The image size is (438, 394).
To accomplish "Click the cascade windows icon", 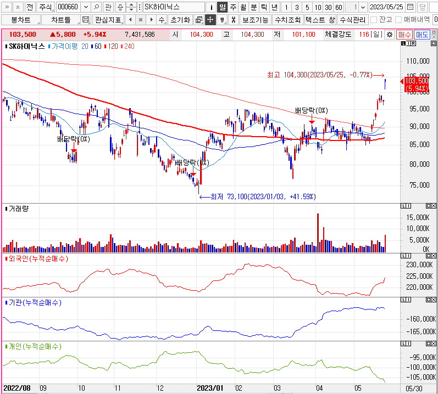I will (199, 20).
